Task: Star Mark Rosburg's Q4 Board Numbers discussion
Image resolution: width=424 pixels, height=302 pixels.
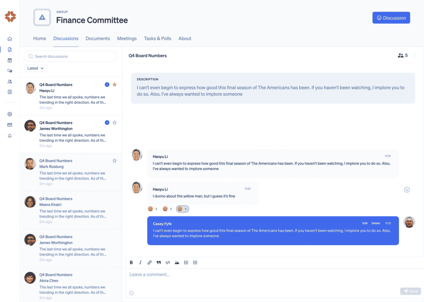Action: (x=115, y=161)
